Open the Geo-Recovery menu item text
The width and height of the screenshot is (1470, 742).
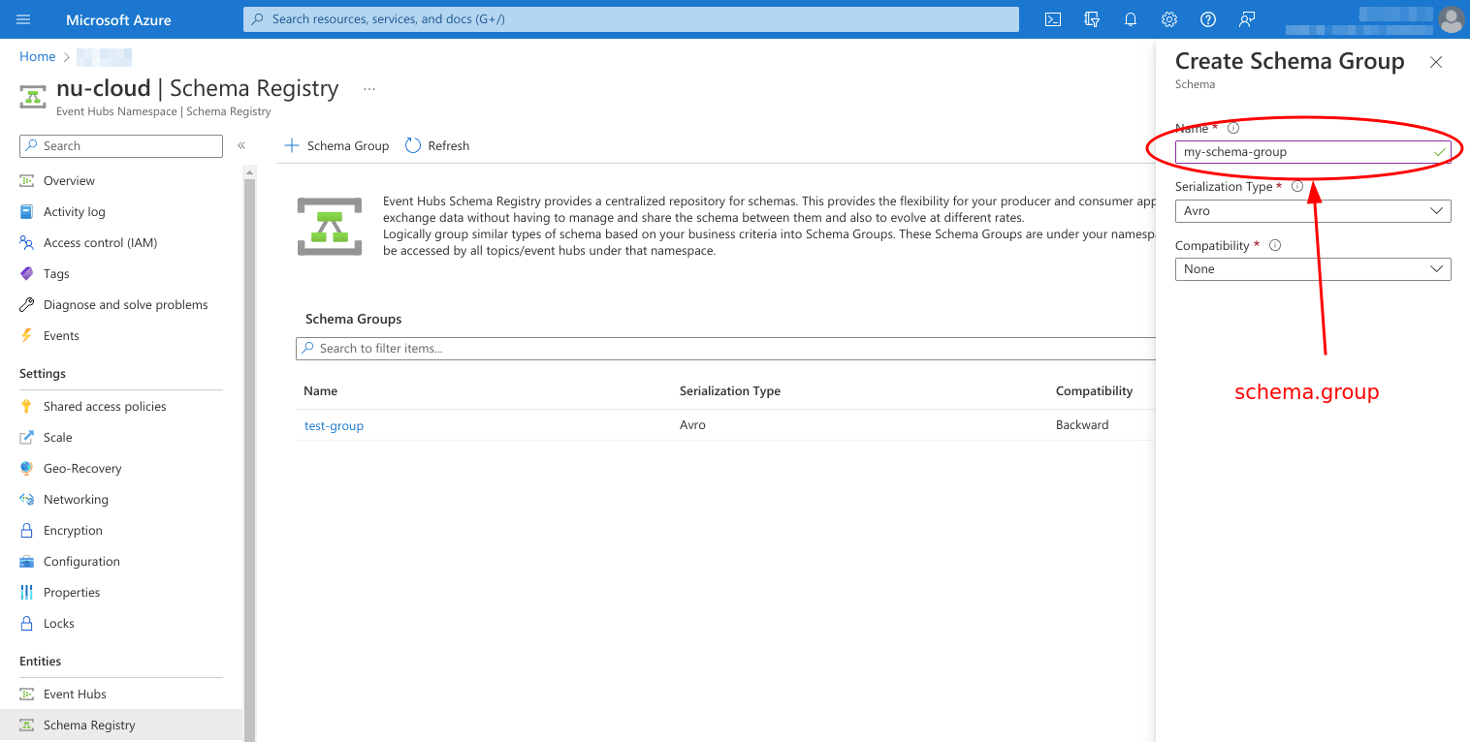pyautogui.click(x=82, y=469)
